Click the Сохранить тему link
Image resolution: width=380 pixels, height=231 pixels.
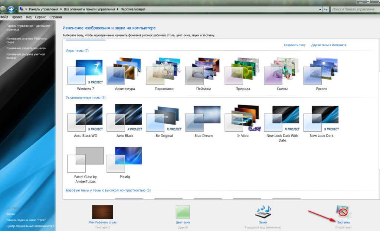[295, 45]
